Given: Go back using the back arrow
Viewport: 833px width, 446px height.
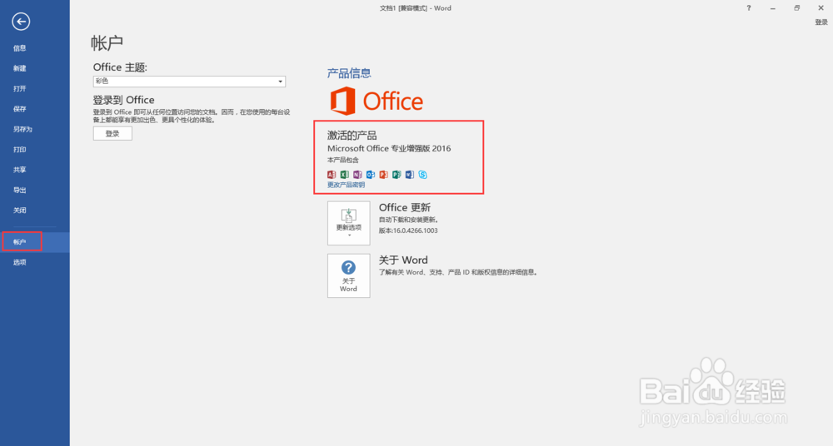Looking at the screenshot, I should pos(21,22).
